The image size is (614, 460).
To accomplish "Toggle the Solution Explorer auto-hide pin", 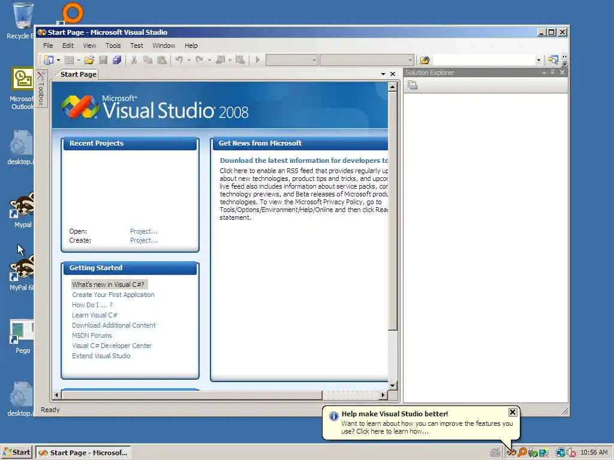I will 553,72.
